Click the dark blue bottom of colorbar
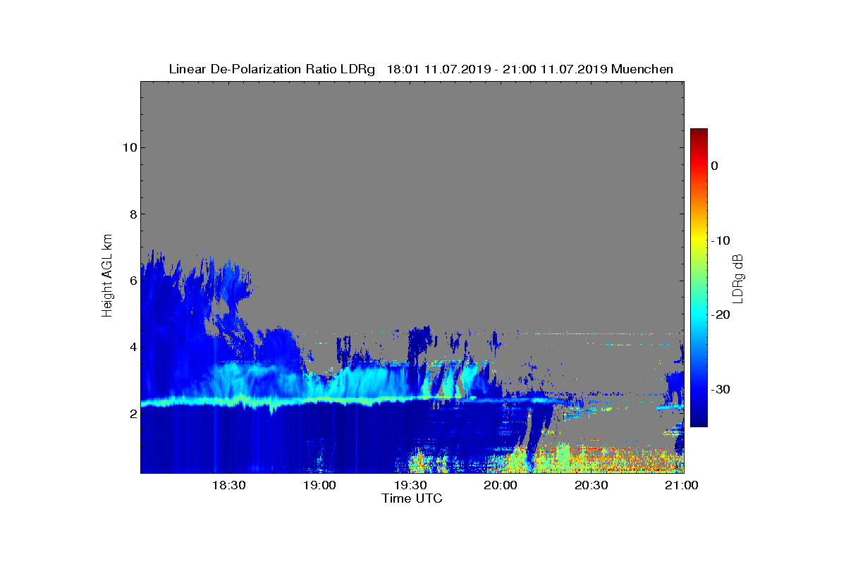Screen dimensions: 846x564 (699, 419)
